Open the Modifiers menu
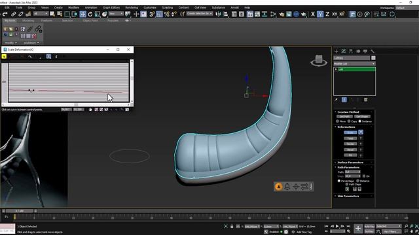This screenshot has width=419, height=235. (x=73, y=8)
